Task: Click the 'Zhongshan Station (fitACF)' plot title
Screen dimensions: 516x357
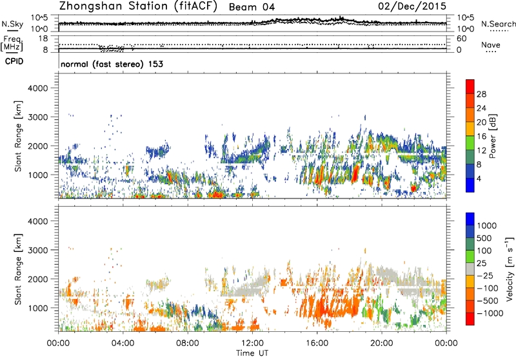Action: point(138,6)
